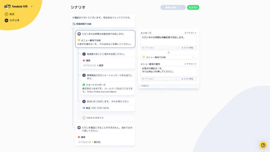Open the デフォルト voice selector under メッセージ
This screenshot has width=270, height=152.
159,48
